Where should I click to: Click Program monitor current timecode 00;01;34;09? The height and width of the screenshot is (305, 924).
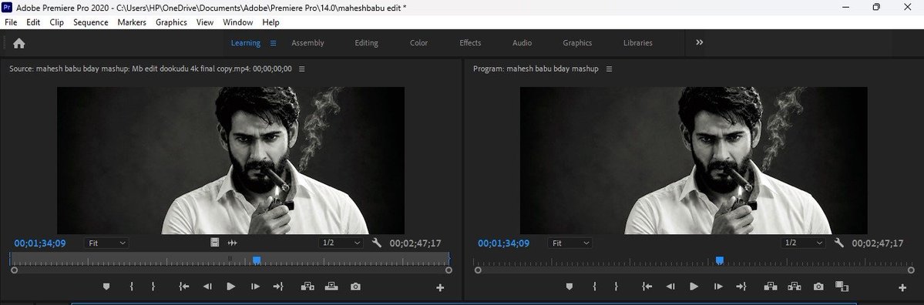pyautogui.click(x=504, y=243)
